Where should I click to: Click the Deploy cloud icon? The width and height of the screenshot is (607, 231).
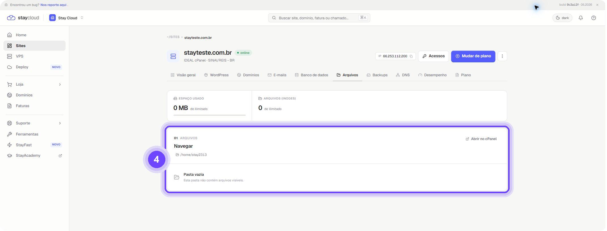pos(9,67)
